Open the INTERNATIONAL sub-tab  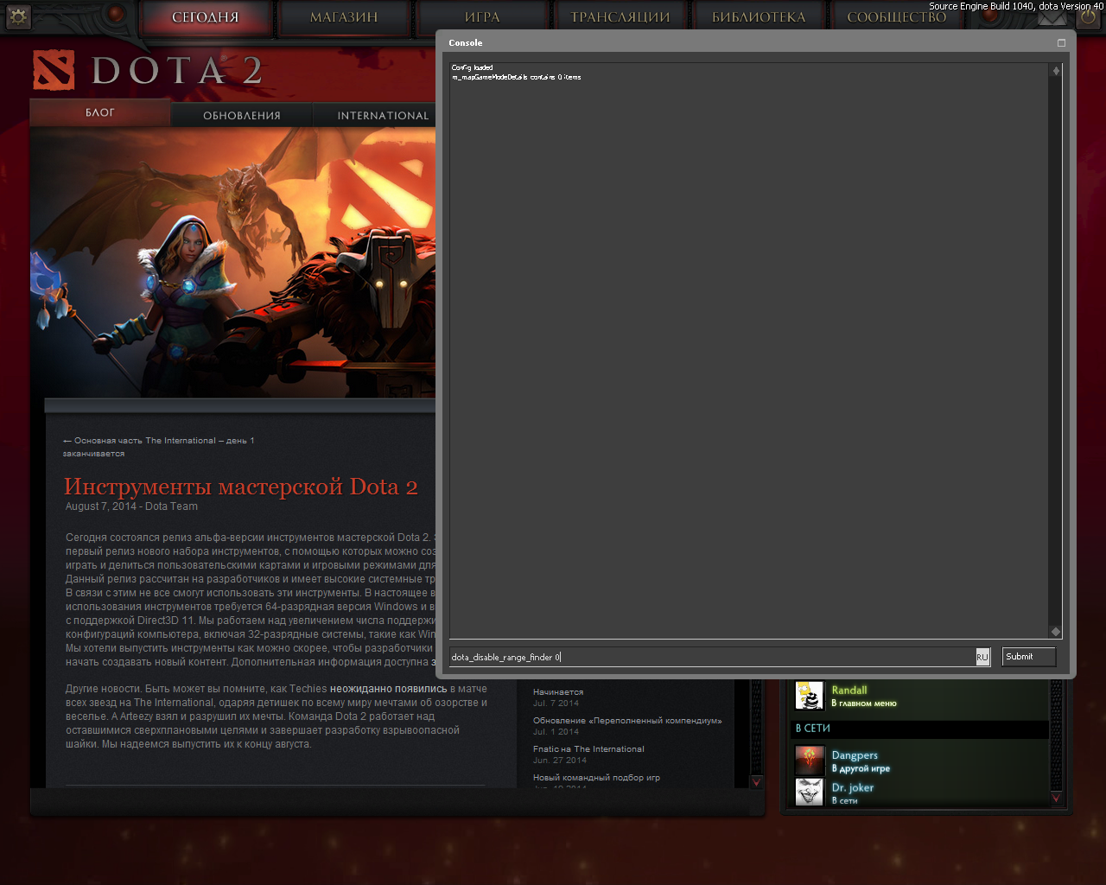pos(383,115)
